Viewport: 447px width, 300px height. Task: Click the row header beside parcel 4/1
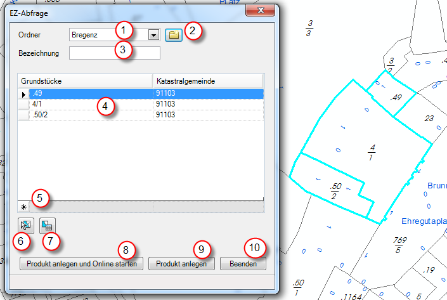click(23, 104)
